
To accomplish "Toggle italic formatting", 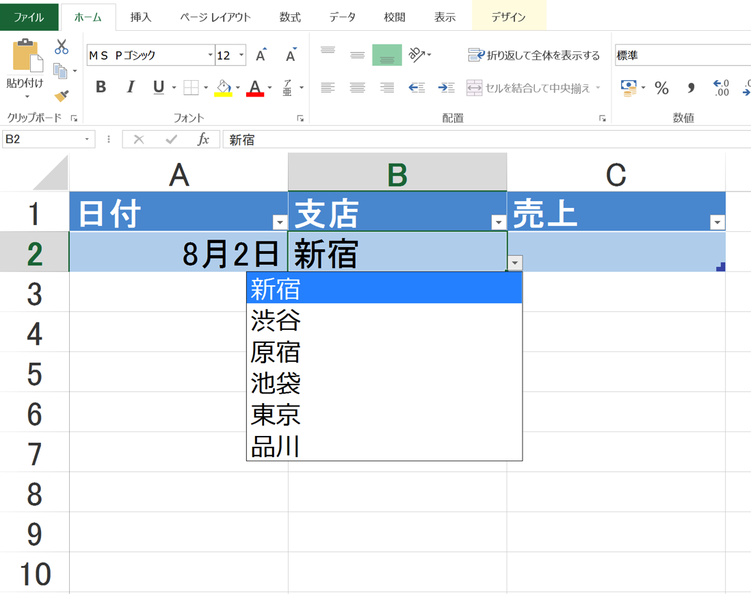I will click(x=130, y=87).
